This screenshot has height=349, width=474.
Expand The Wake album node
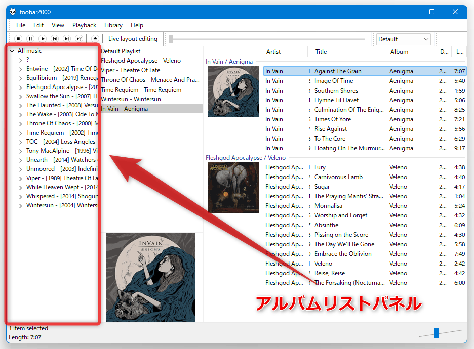pos(21,114)
